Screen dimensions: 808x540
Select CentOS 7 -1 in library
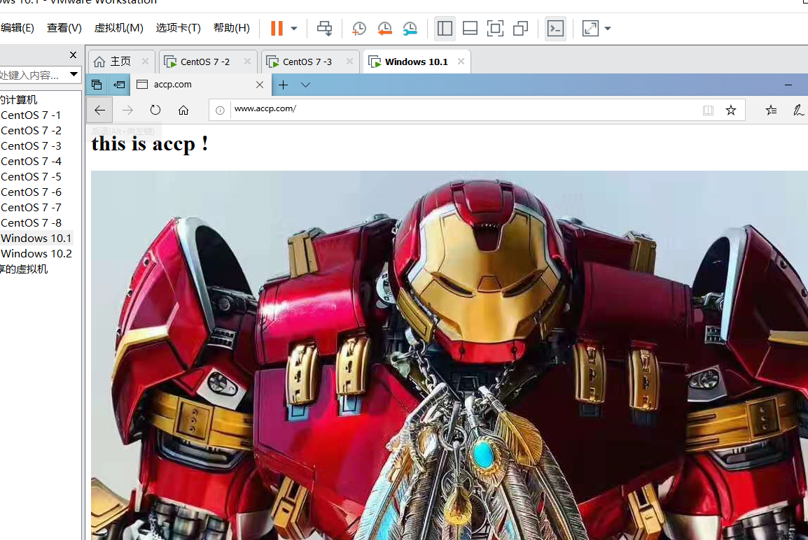[31, 115]
